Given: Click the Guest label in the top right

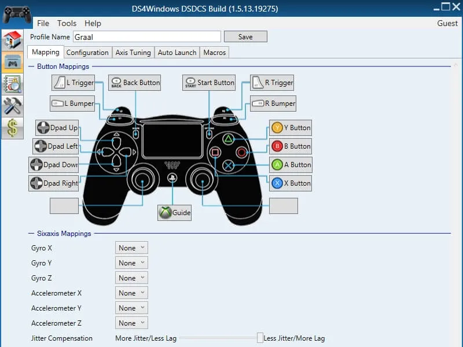Looking at the screenshot, I should pos(447,23).
